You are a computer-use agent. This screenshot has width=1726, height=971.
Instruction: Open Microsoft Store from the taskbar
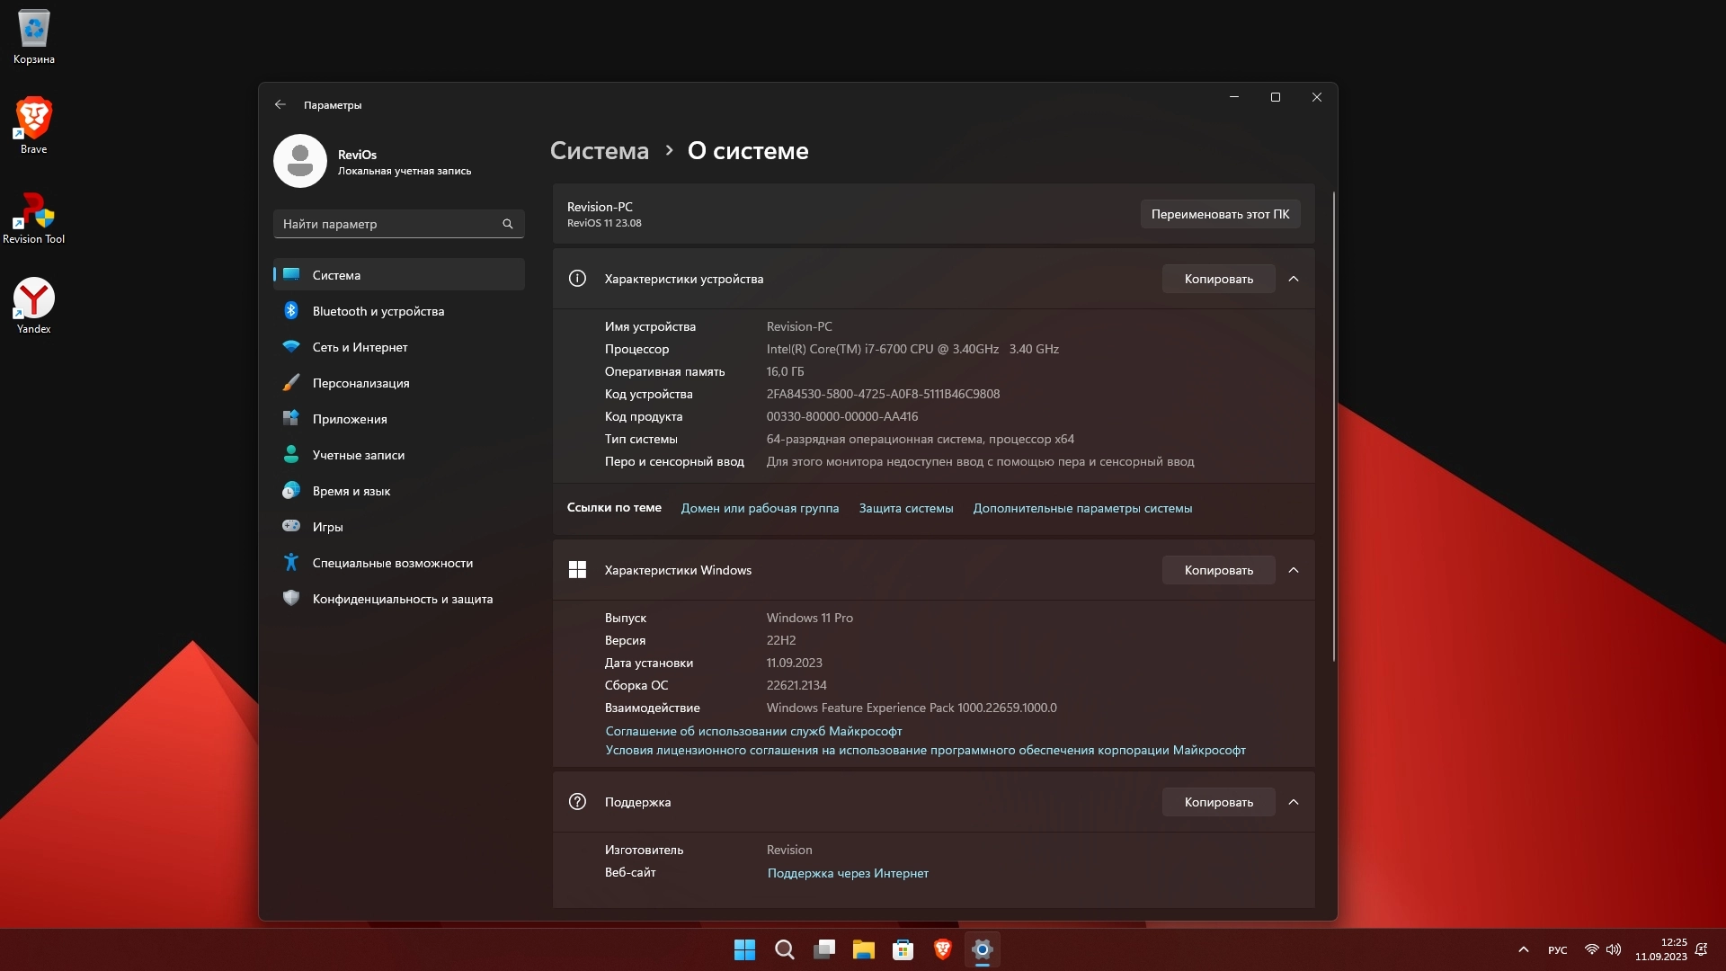(x=903, y=949)
